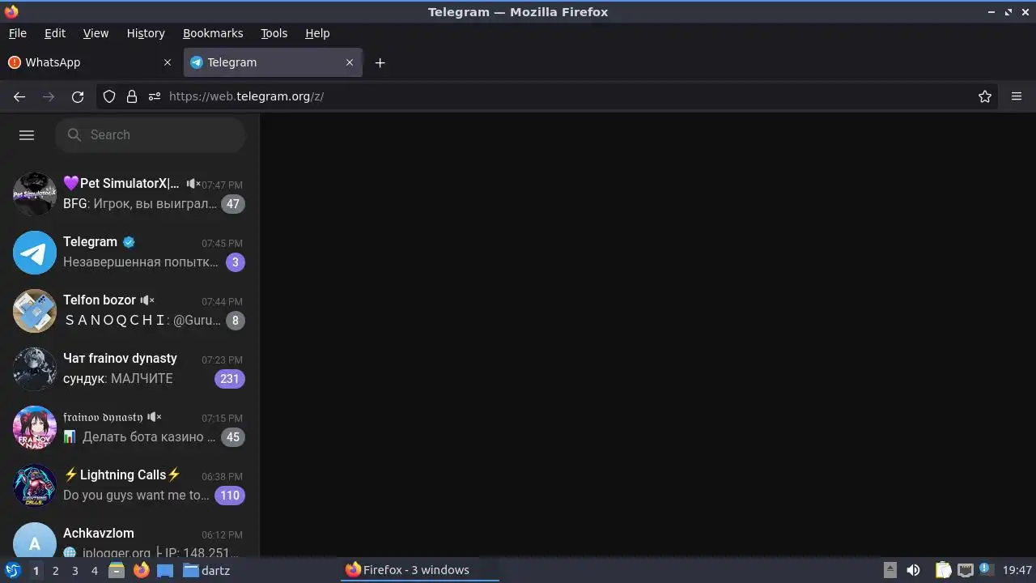Click the Search chats field
The width and height of the screenshot is (1036, 583).
click(151, 135)
